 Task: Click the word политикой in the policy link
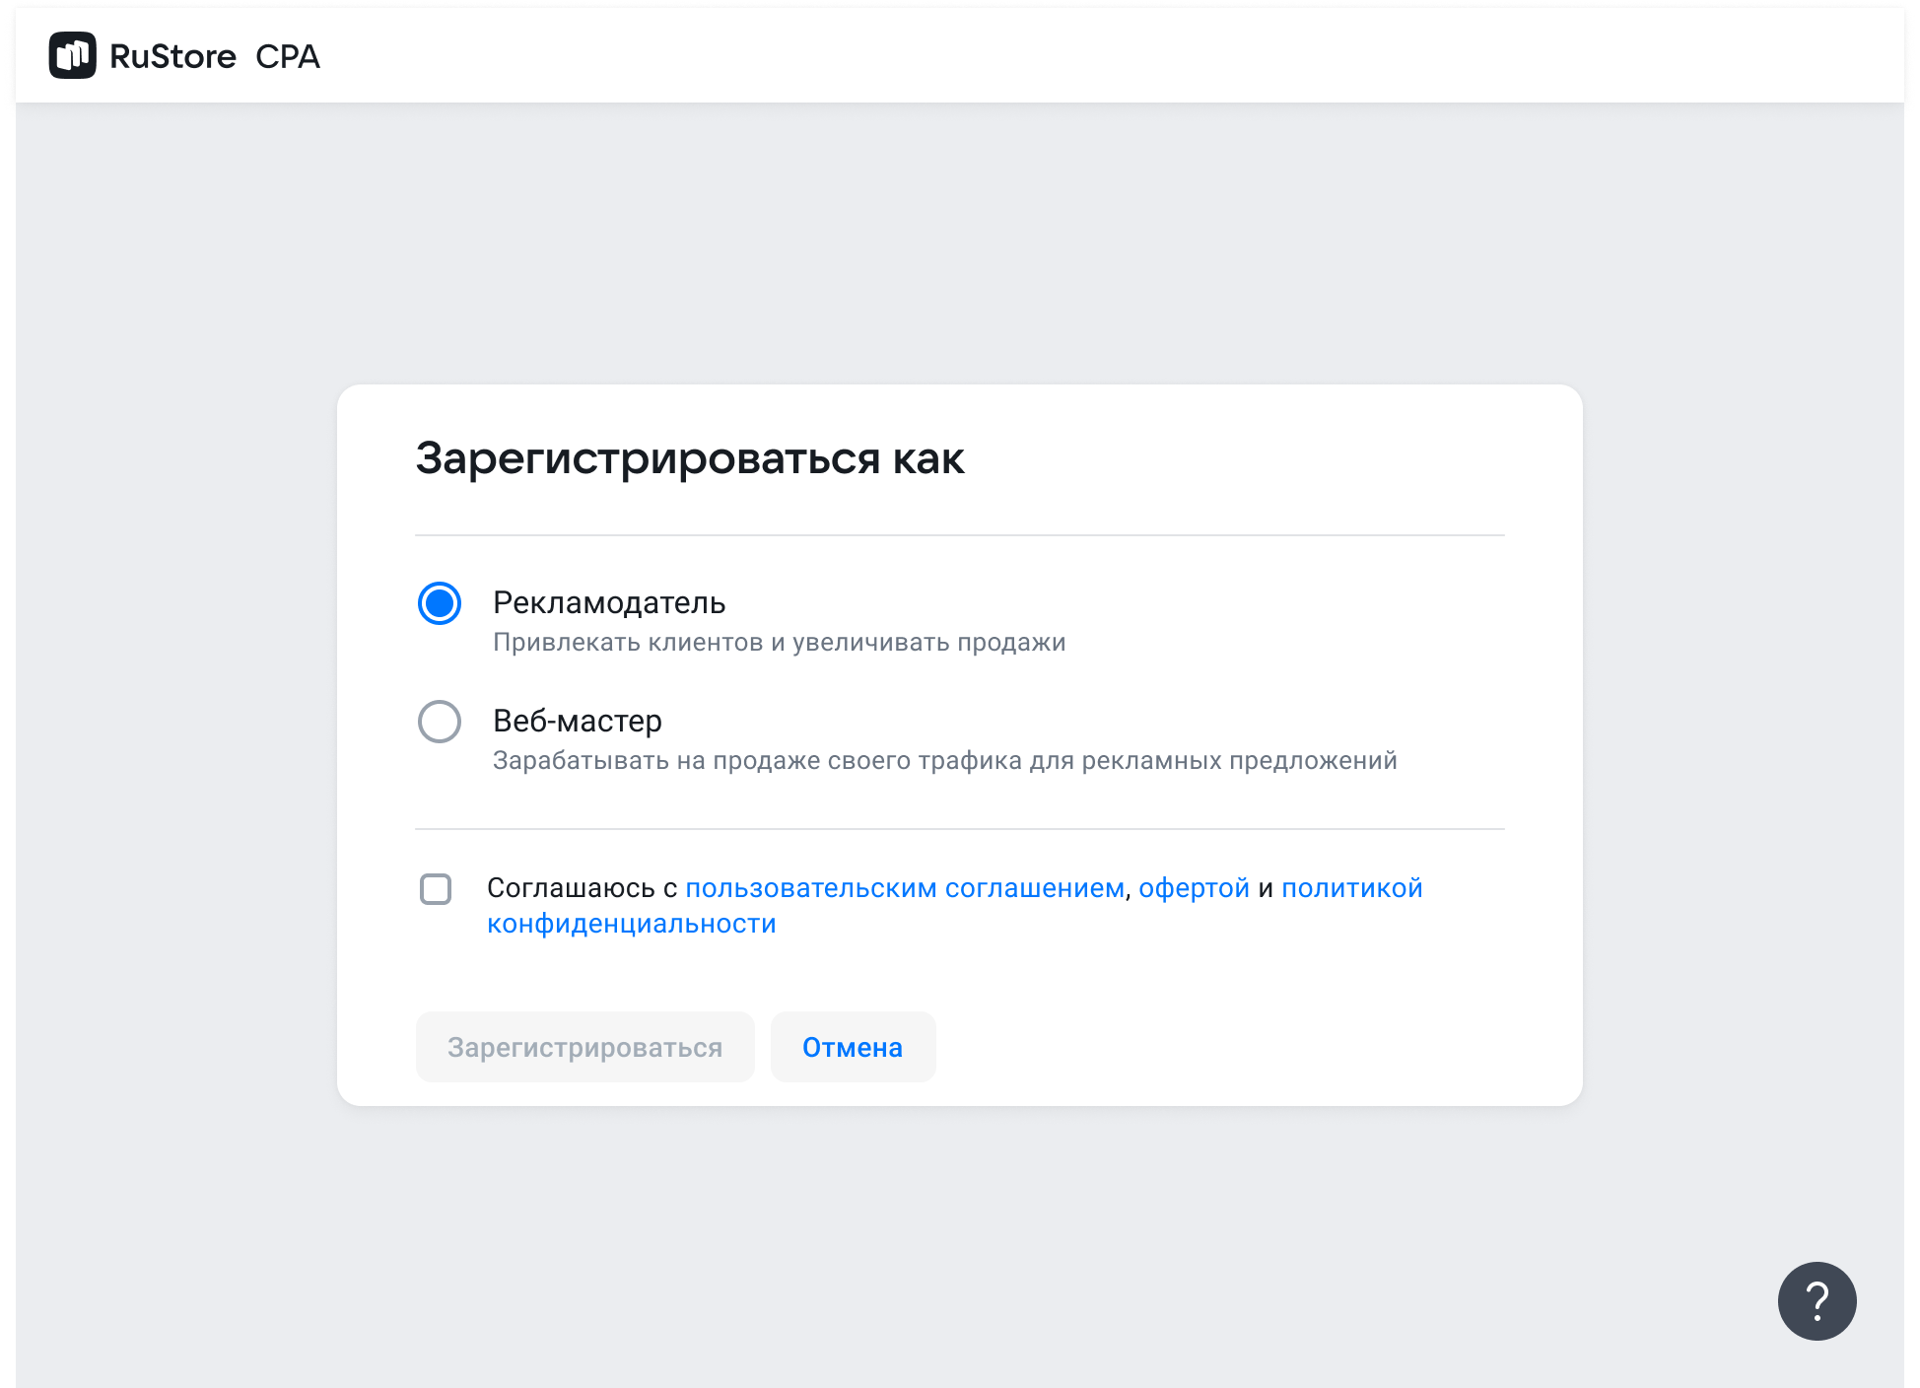[1351, 888]
